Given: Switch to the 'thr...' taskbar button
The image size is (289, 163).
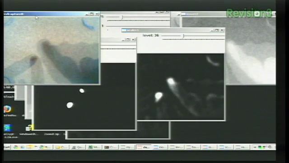Looking at the screenshot, I should 176,147.
